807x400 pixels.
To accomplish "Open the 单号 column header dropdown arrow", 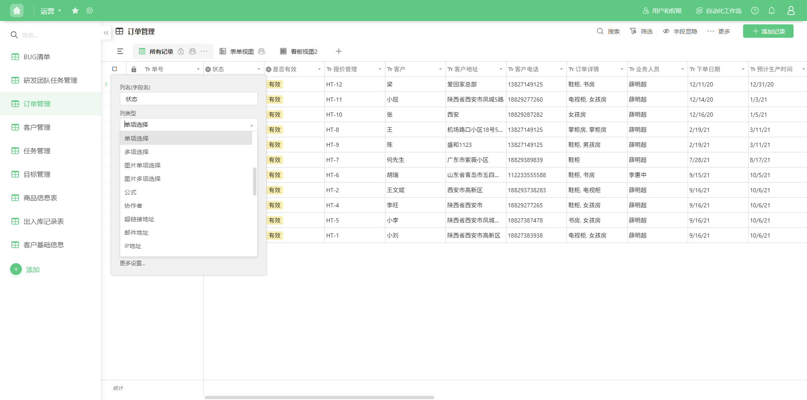I will click(x=198, y=69).
